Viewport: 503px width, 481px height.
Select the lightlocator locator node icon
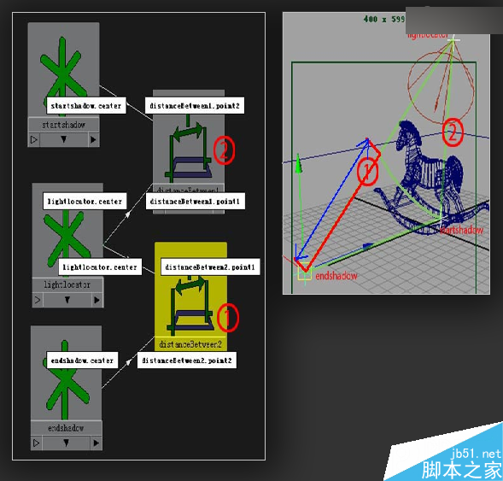pos(67,231)
